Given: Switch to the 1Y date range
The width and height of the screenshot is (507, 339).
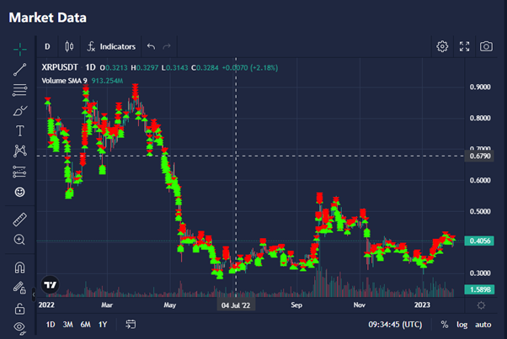Looking at the screenshot, I should [x=102, y=324].
